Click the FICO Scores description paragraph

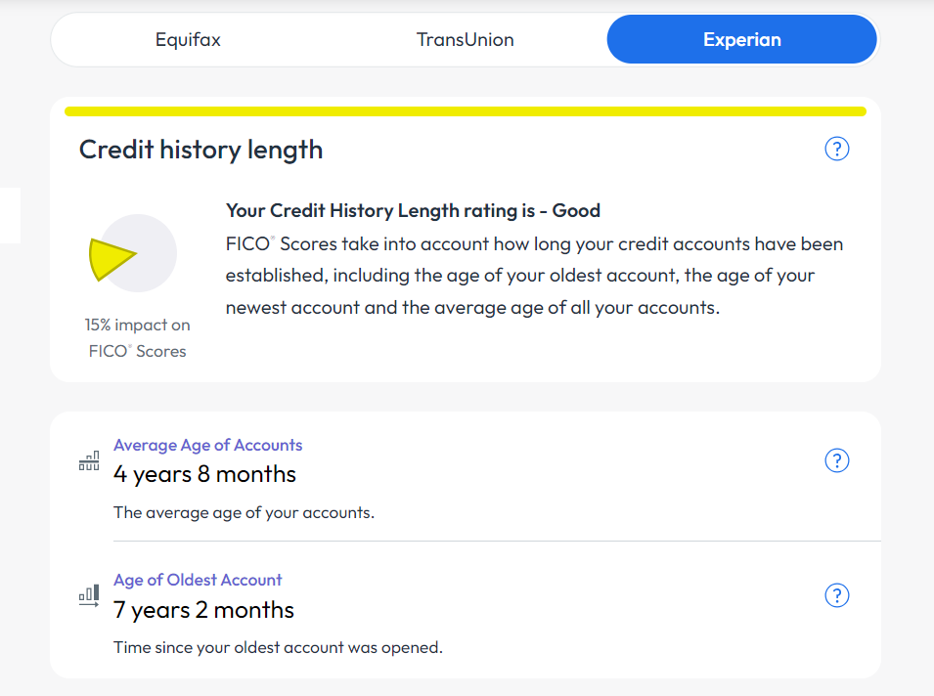(x=533, y=276)
